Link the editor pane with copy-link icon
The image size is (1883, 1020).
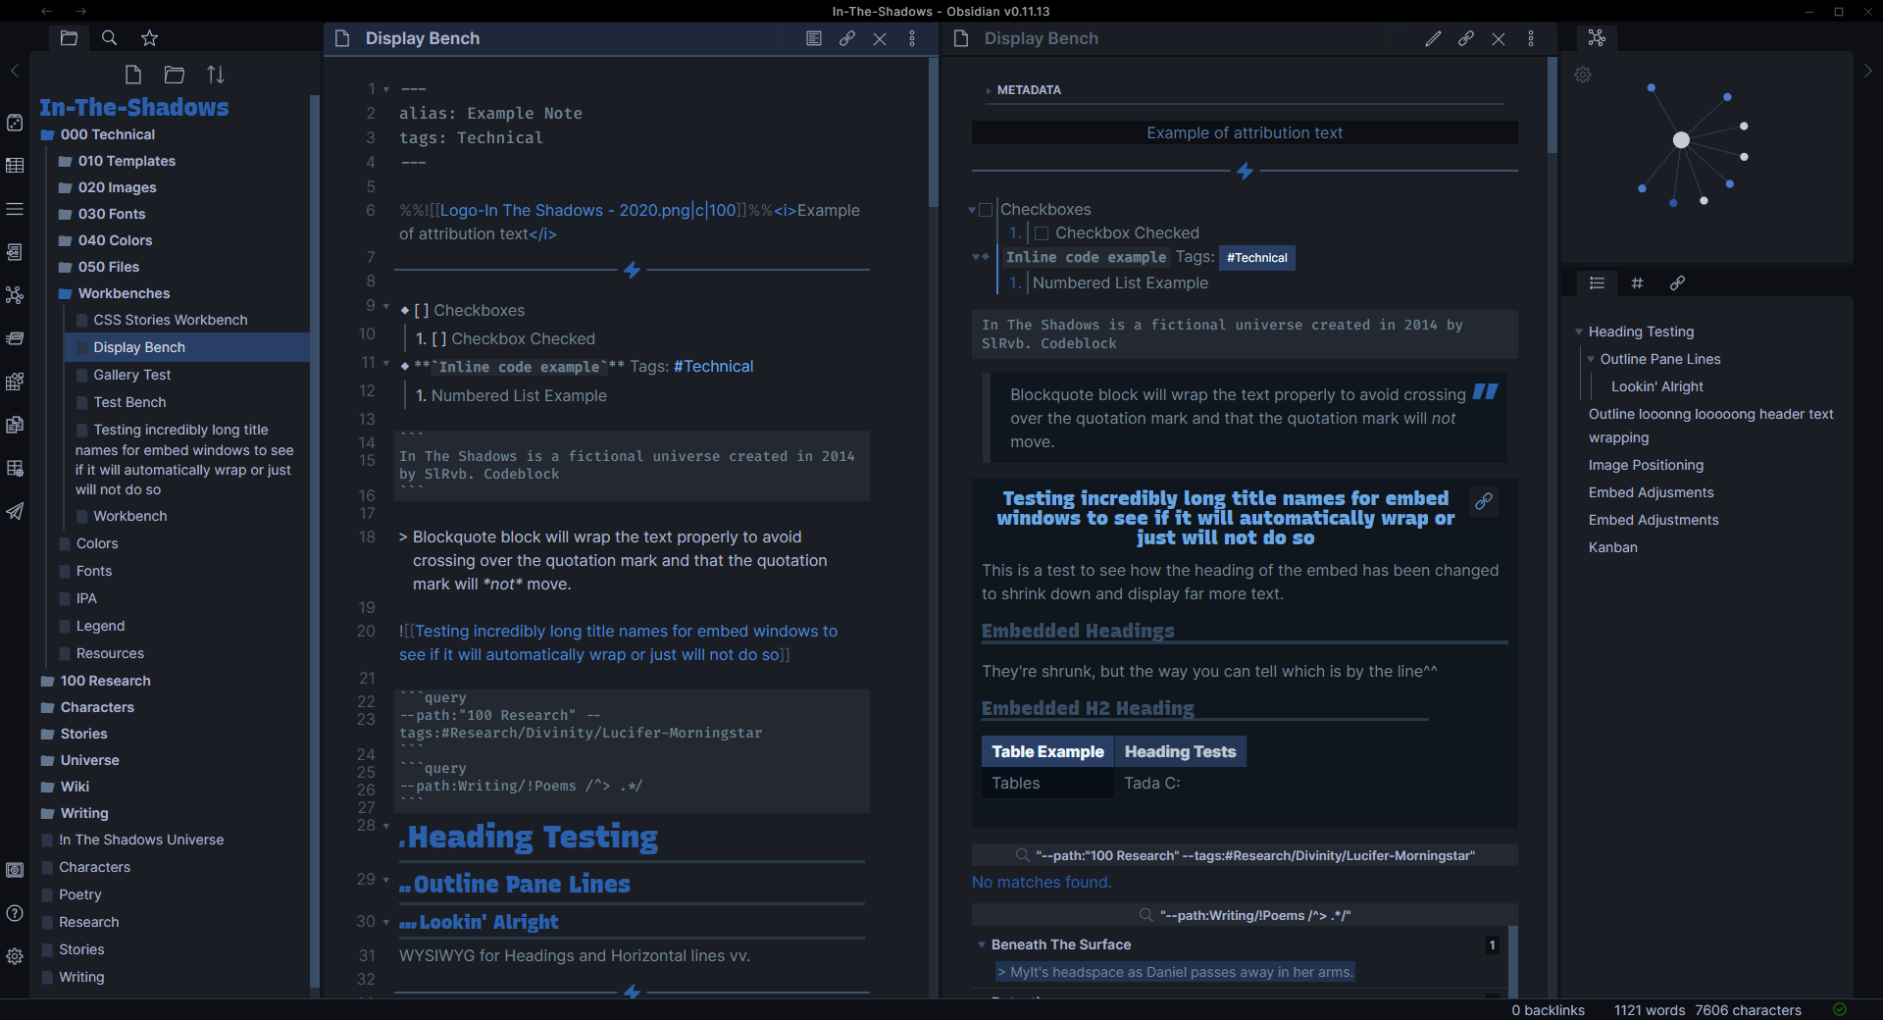(x=847, y=38)
